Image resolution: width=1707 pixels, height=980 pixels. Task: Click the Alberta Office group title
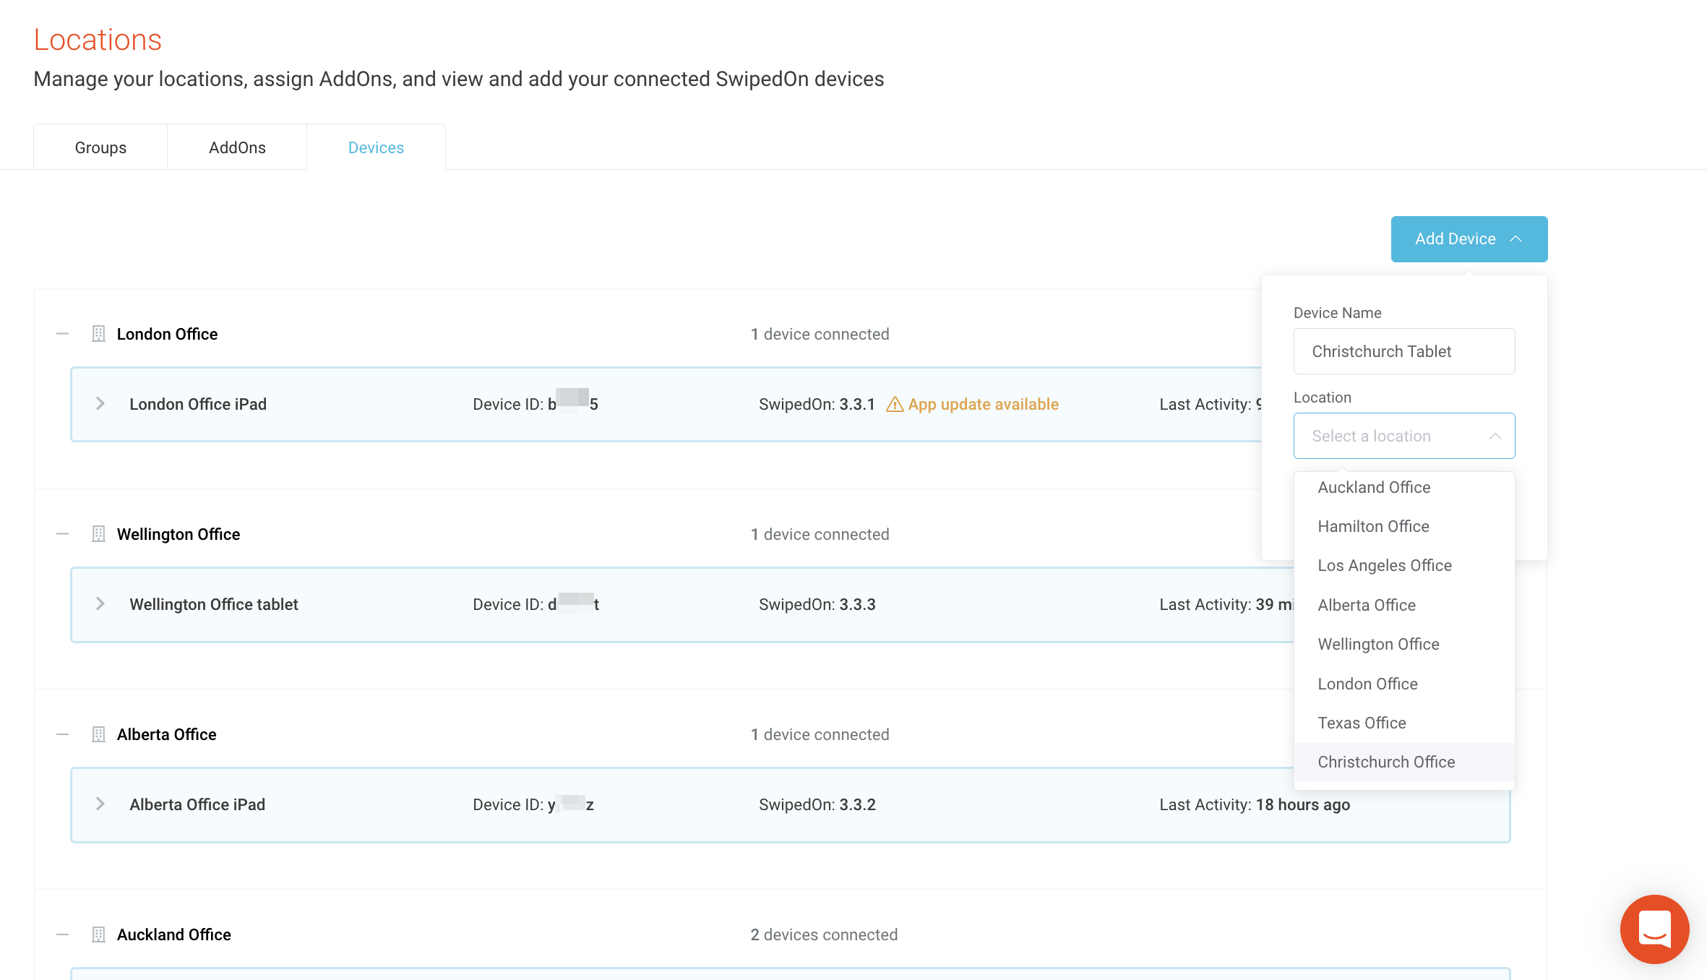point(166,734)
